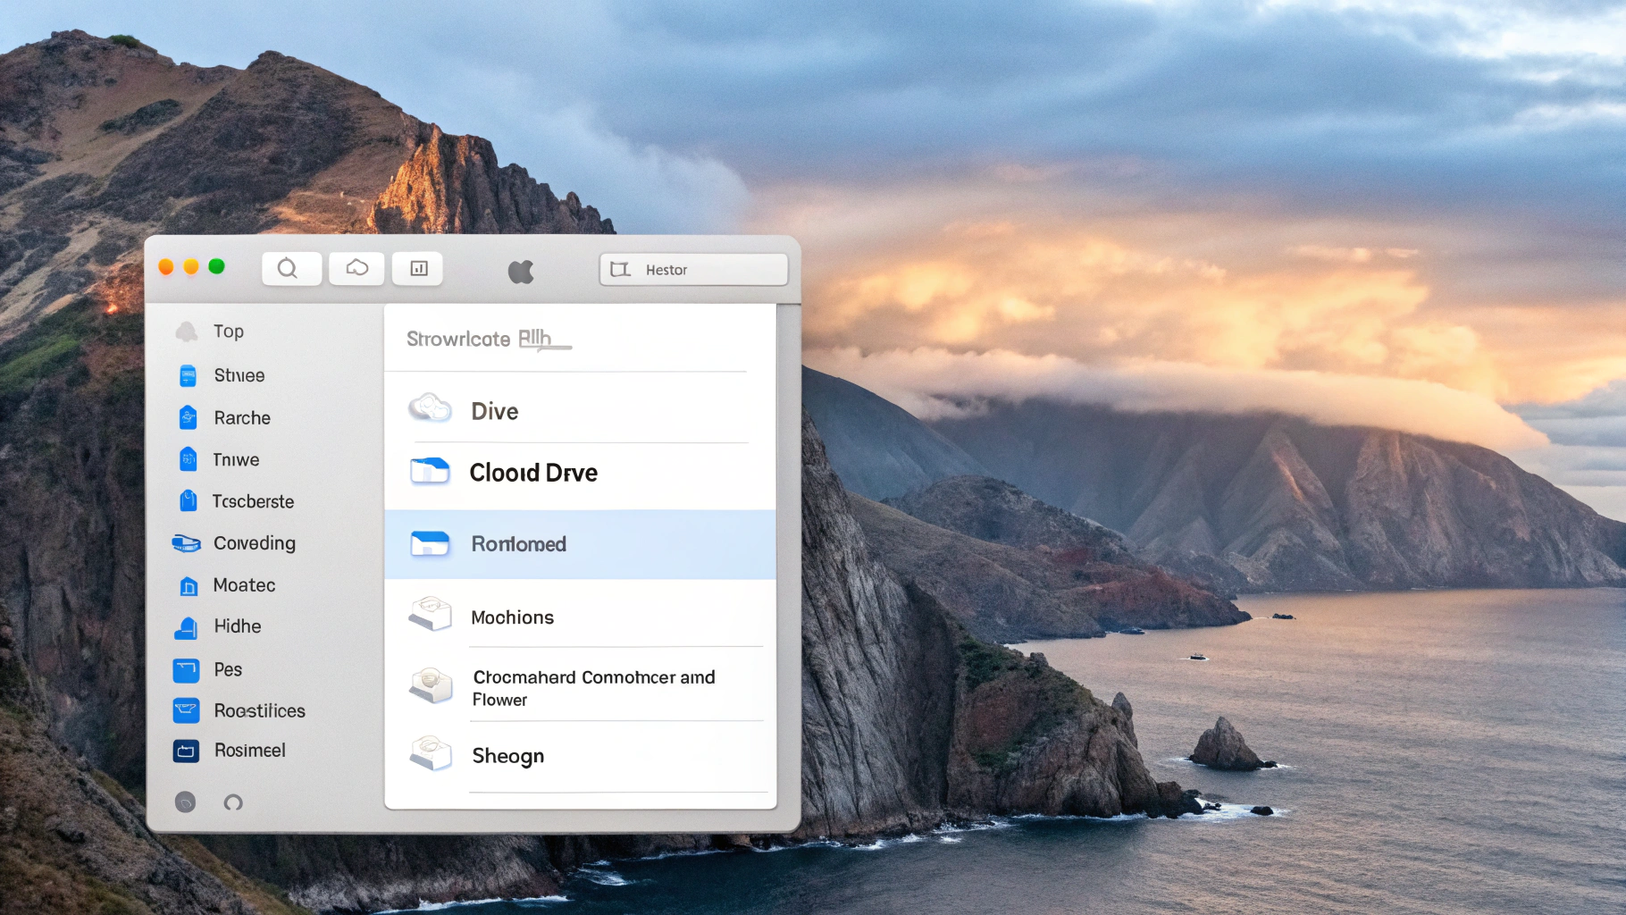Click the column view icon in toolbar
Image resolution: width=1626 pixels, height=915 pixels.
coord(417,268)
